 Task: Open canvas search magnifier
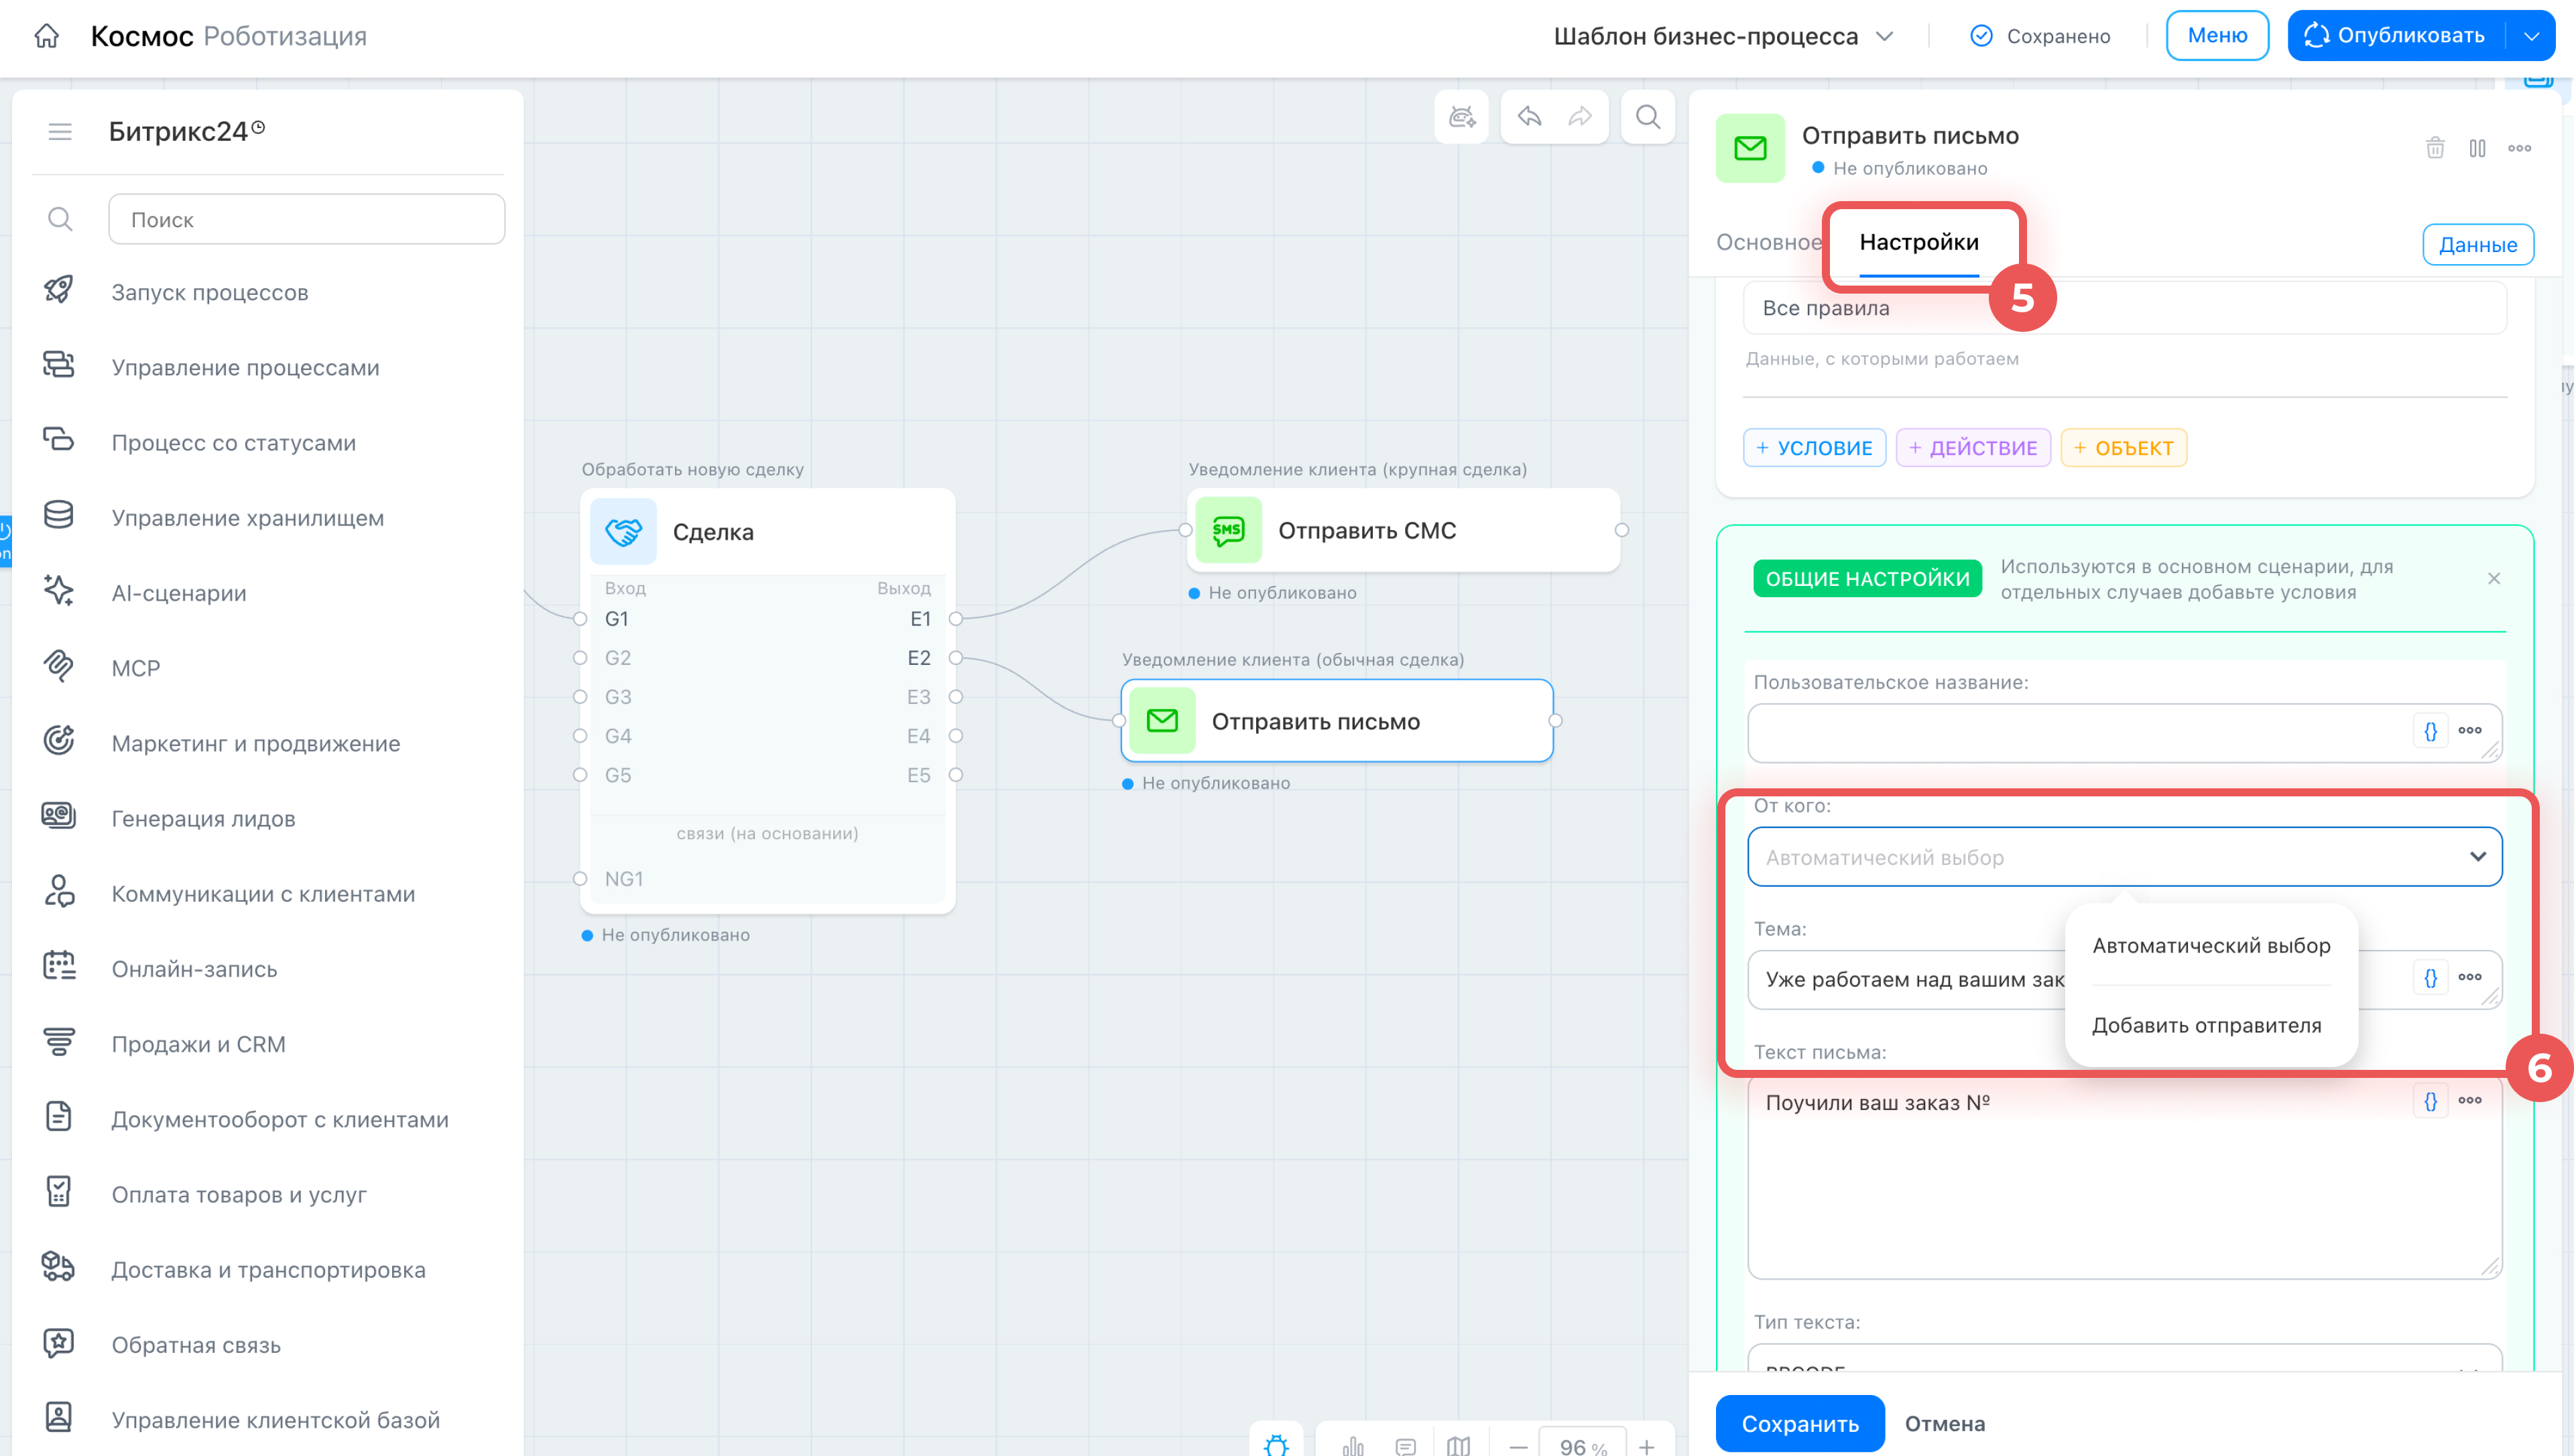[x=1648, y=117]
